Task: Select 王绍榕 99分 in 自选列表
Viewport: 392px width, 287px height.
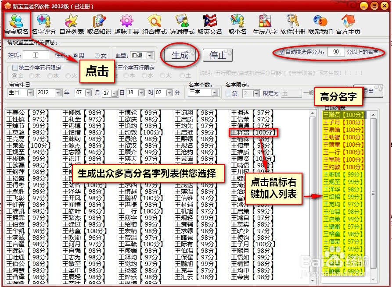Action: (344, 197)
